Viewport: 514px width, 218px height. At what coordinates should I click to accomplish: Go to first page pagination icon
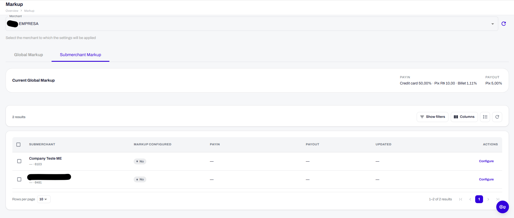tap(461, 199)
